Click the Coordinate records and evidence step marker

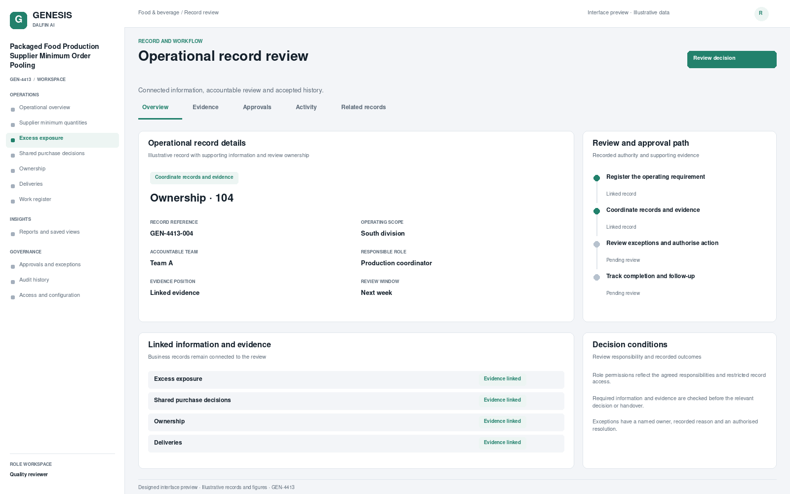[x=596, y=211]
